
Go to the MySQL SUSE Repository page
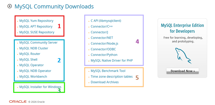click(x=37, y=32)
